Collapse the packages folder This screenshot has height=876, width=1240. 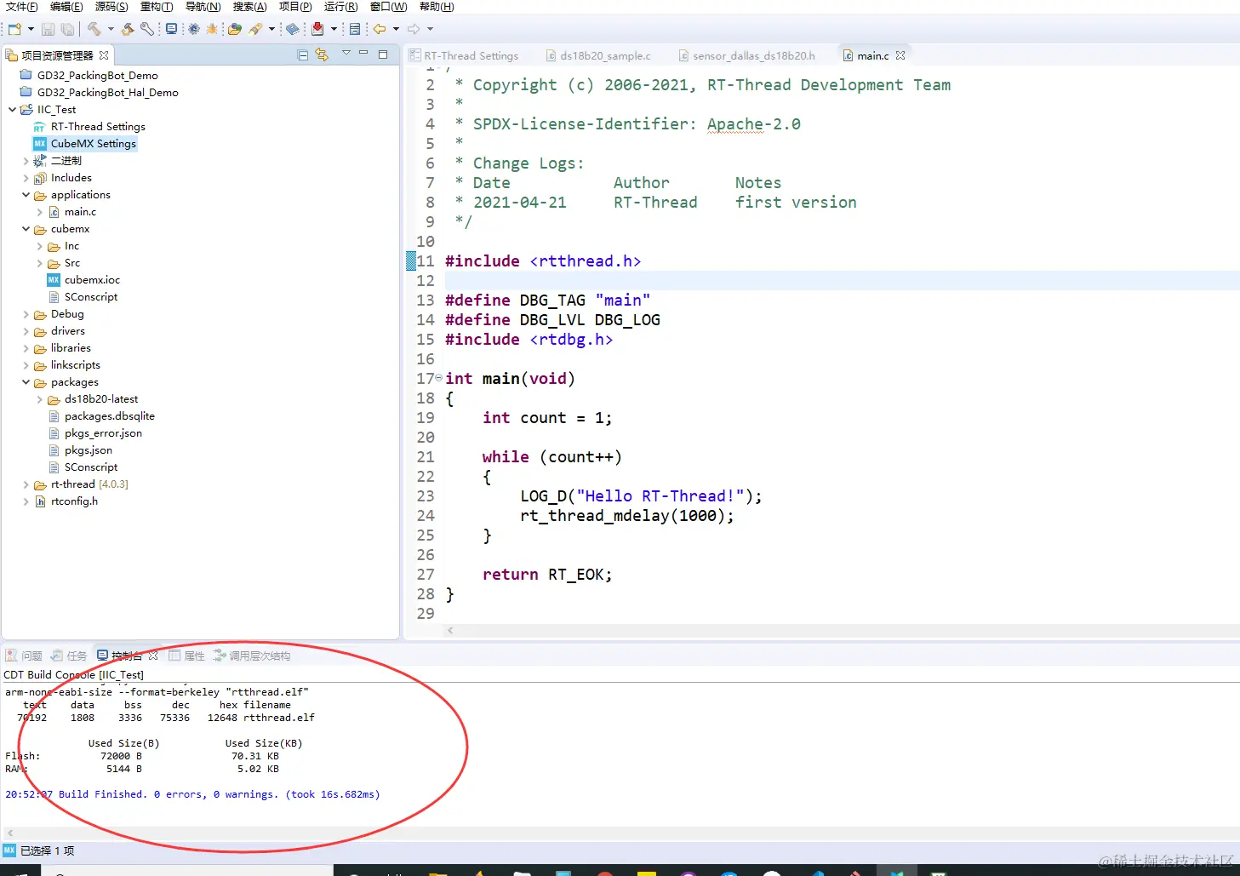(26, 382)
